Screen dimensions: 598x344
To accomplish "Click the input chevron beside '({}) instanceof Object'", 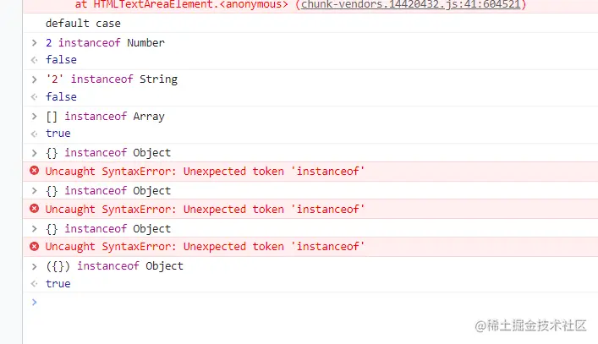I will coord(34,266).
